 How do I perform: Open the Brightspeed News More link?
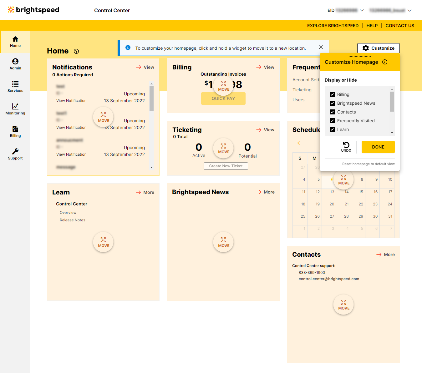265,192
